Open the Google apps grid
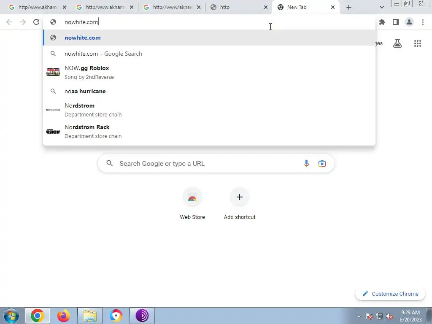Image resolution: width=432 pixels, height=324 pixels. 418,43
